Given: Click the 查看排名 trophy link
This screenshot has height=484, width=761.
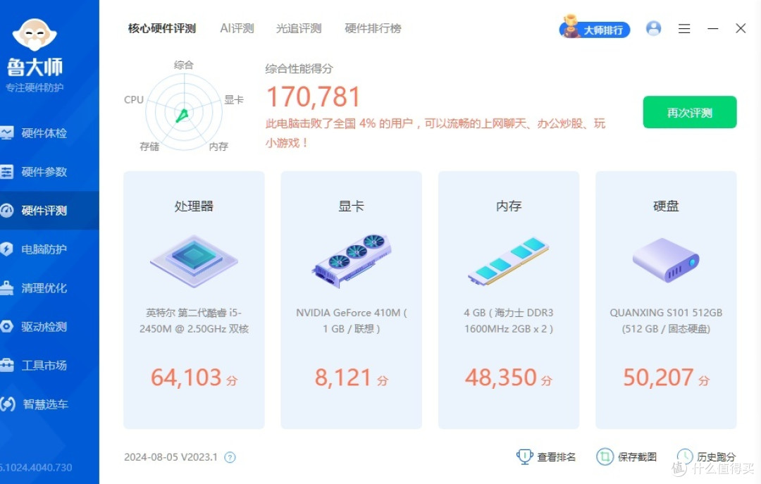Looking at the screenshot, I should coord(547,457).
